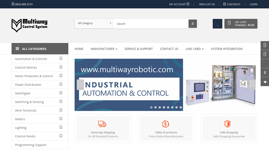Open the All Category dropdown
Viewport: 269px width, 151px height.
point(94,23)
